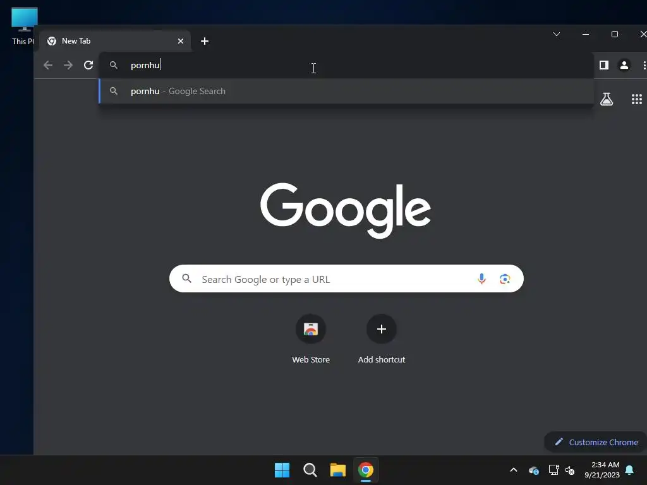Click the Chrome taskbar icon
This screenshot has height=485, width=647.
(366, 470)
